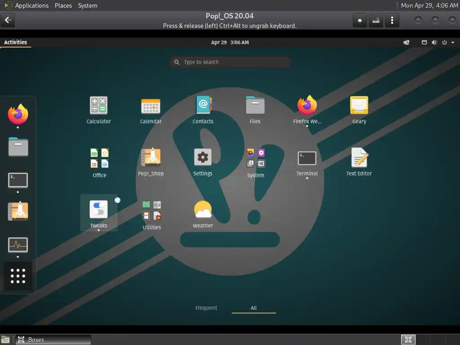Open the host Places menu
Image resolution: width=460 pixels, height=345 pixels.
[63, 5]
